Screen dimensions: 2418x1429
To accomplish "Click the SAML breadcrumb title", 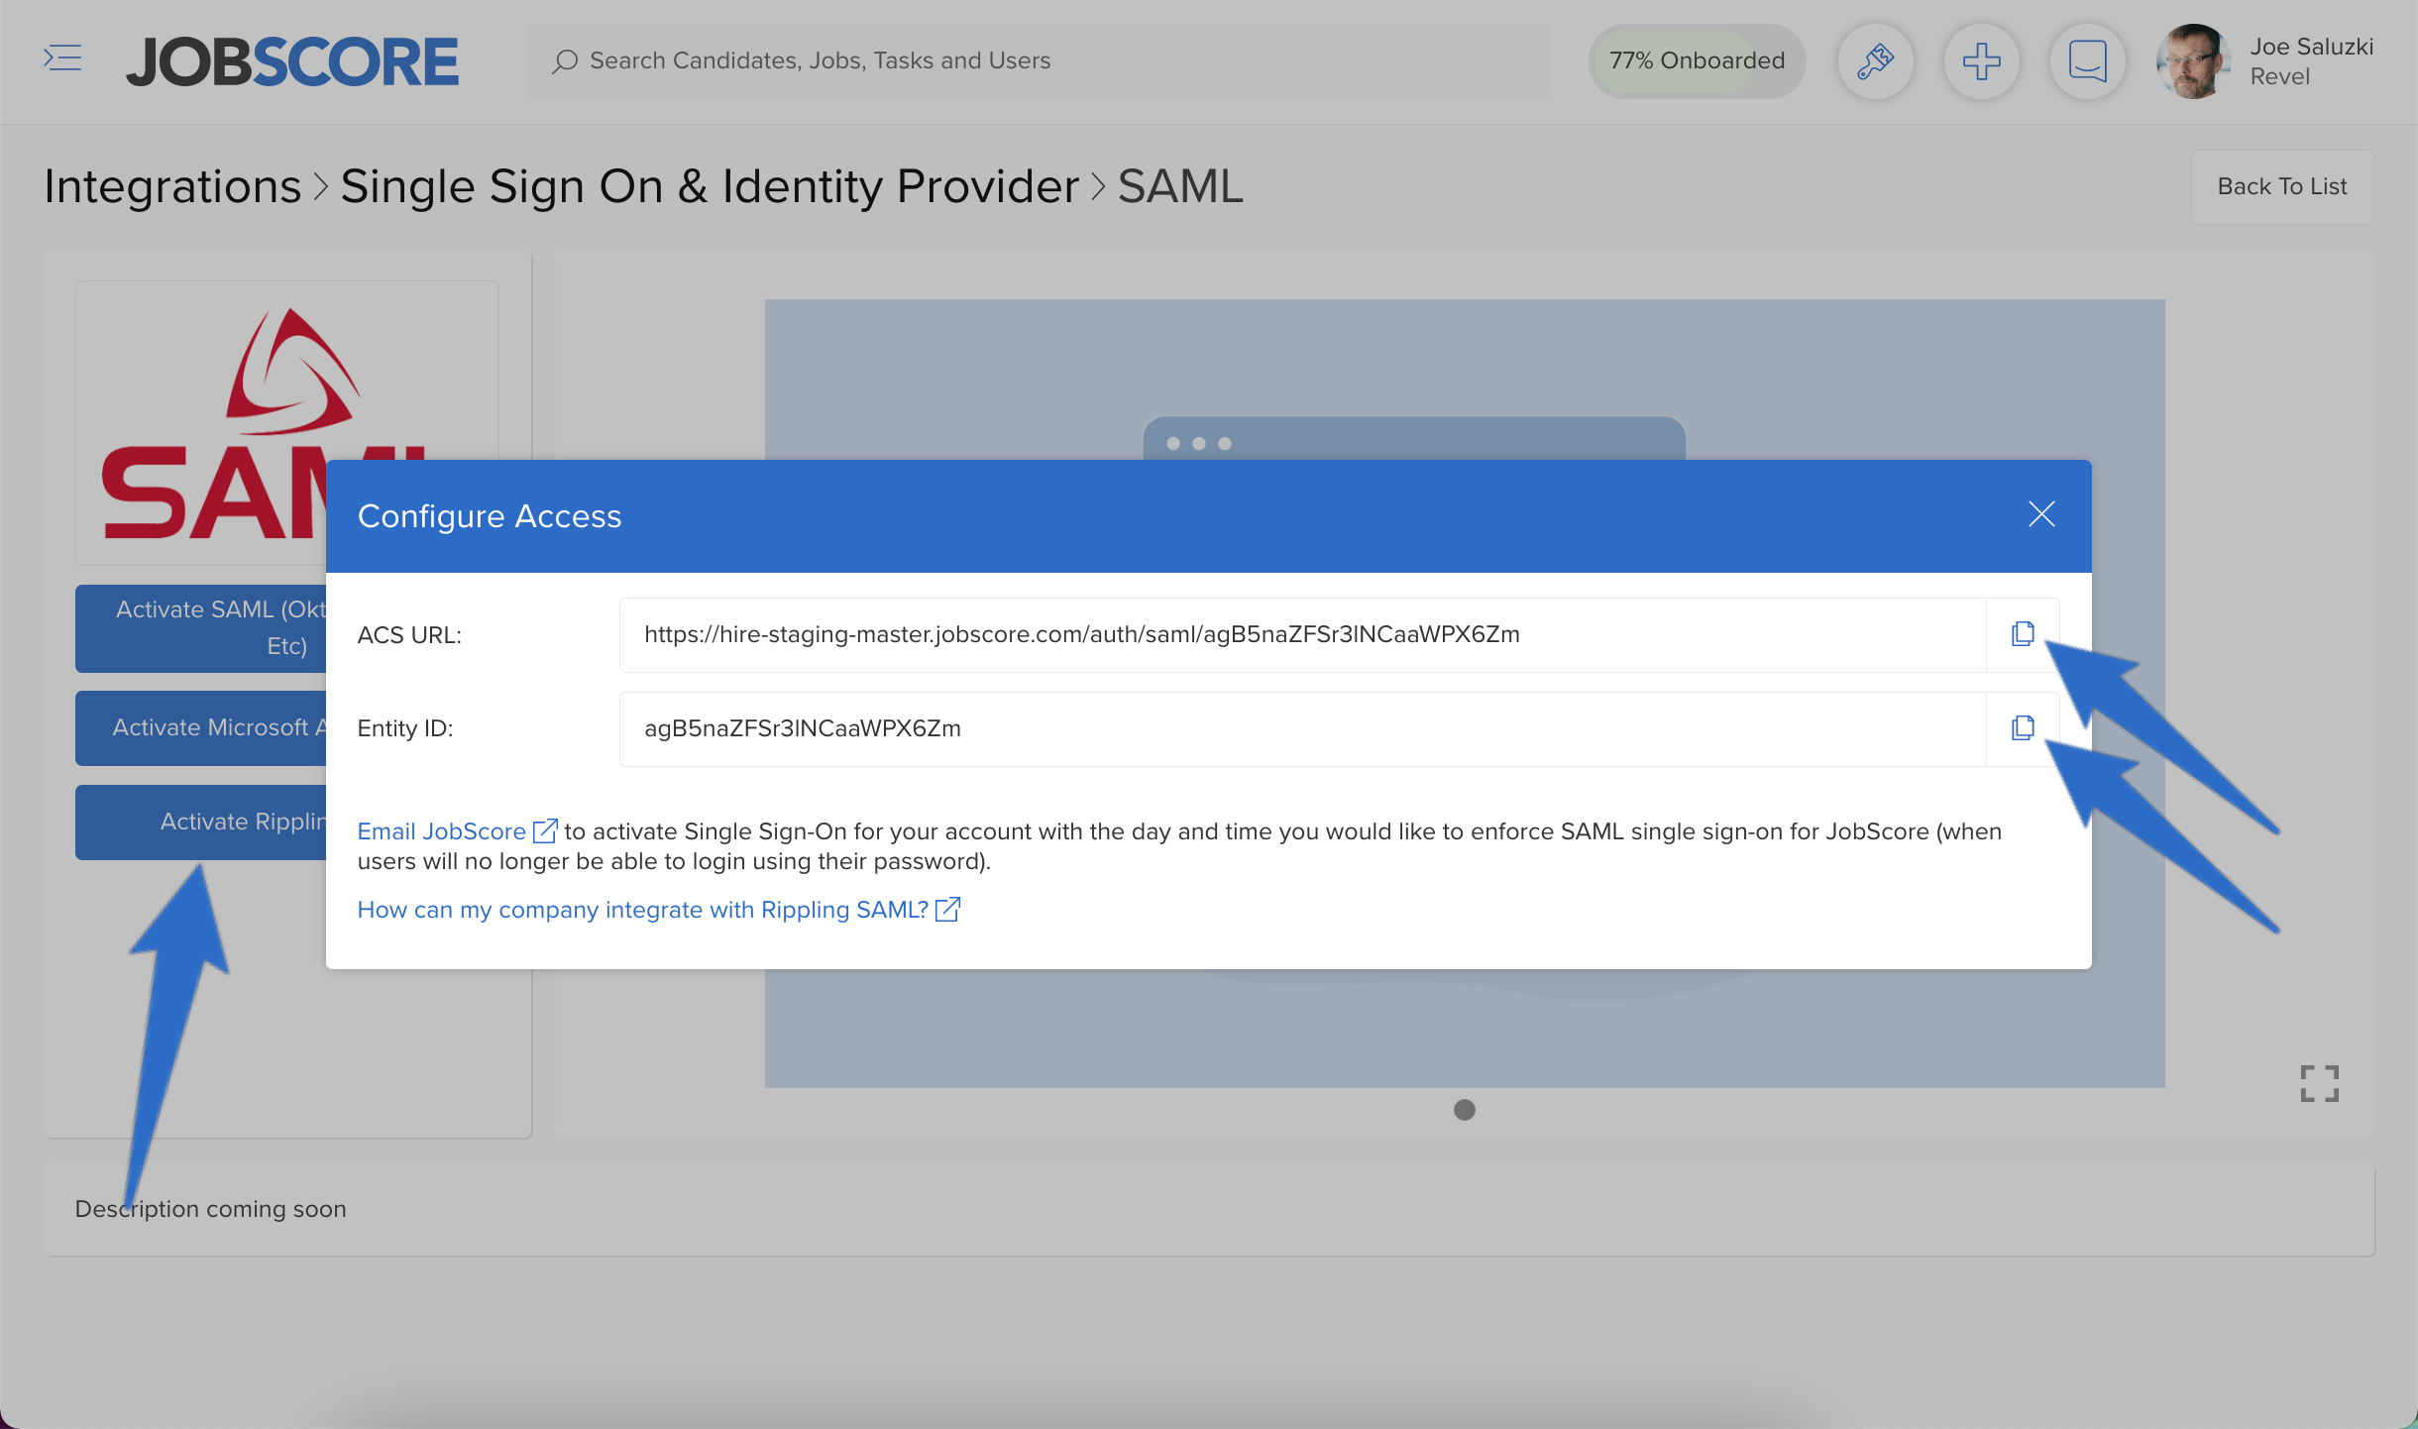I will [x=1180, y=186].
